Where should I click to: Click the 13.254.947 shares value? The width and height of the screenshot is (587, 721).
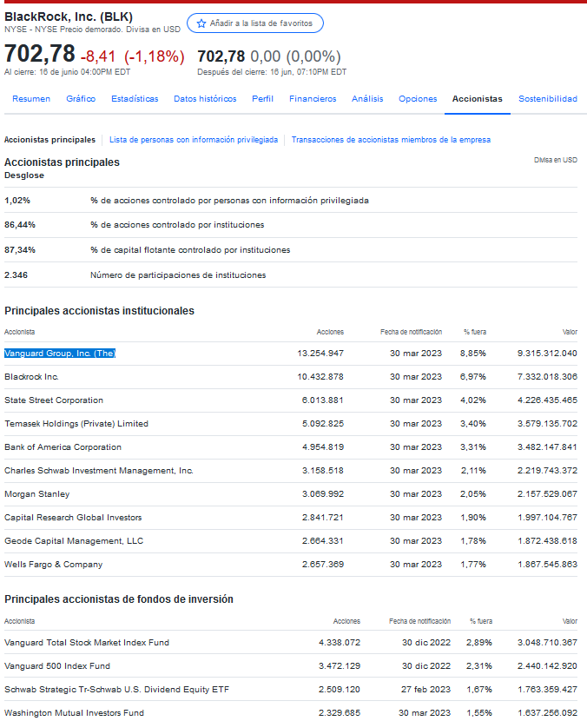[x=320, y=354]
